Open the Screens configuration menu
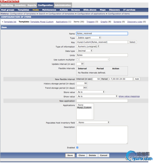 (75, 10)
